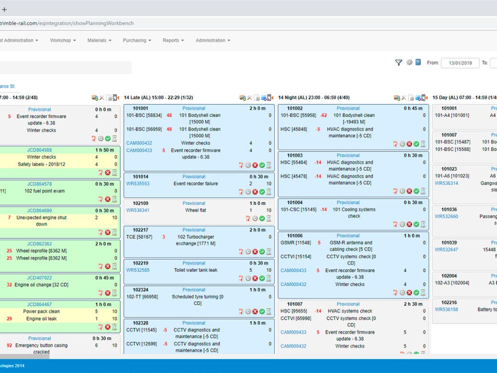This screenshot has height=373, width=497.
Task: Click the crossed tools icon in 14 Late header
Action: point(249,98)
